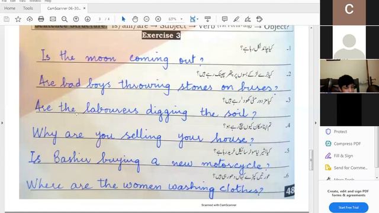Click the sentence 'Why are you selling your house?'
Image resolution: width=379 pixels, height=213 pixels.
point(143,138)
